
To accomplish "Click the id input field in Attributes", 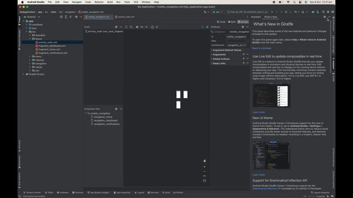I will point(237,37).
